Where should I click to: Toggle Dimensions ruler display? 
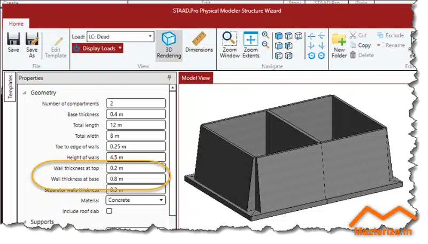199,43
